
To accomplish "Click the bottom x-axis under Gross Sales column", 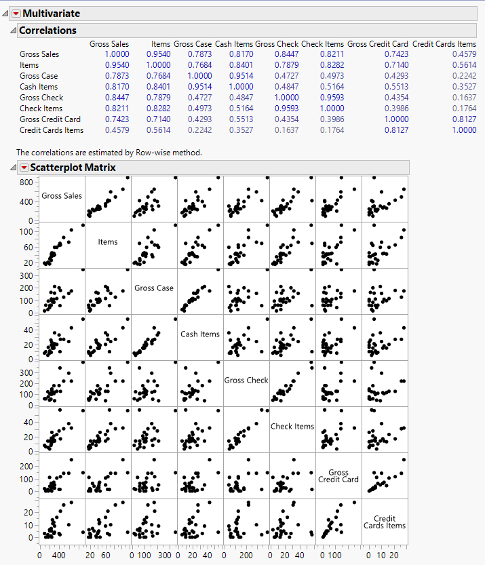I will point(62,553).
